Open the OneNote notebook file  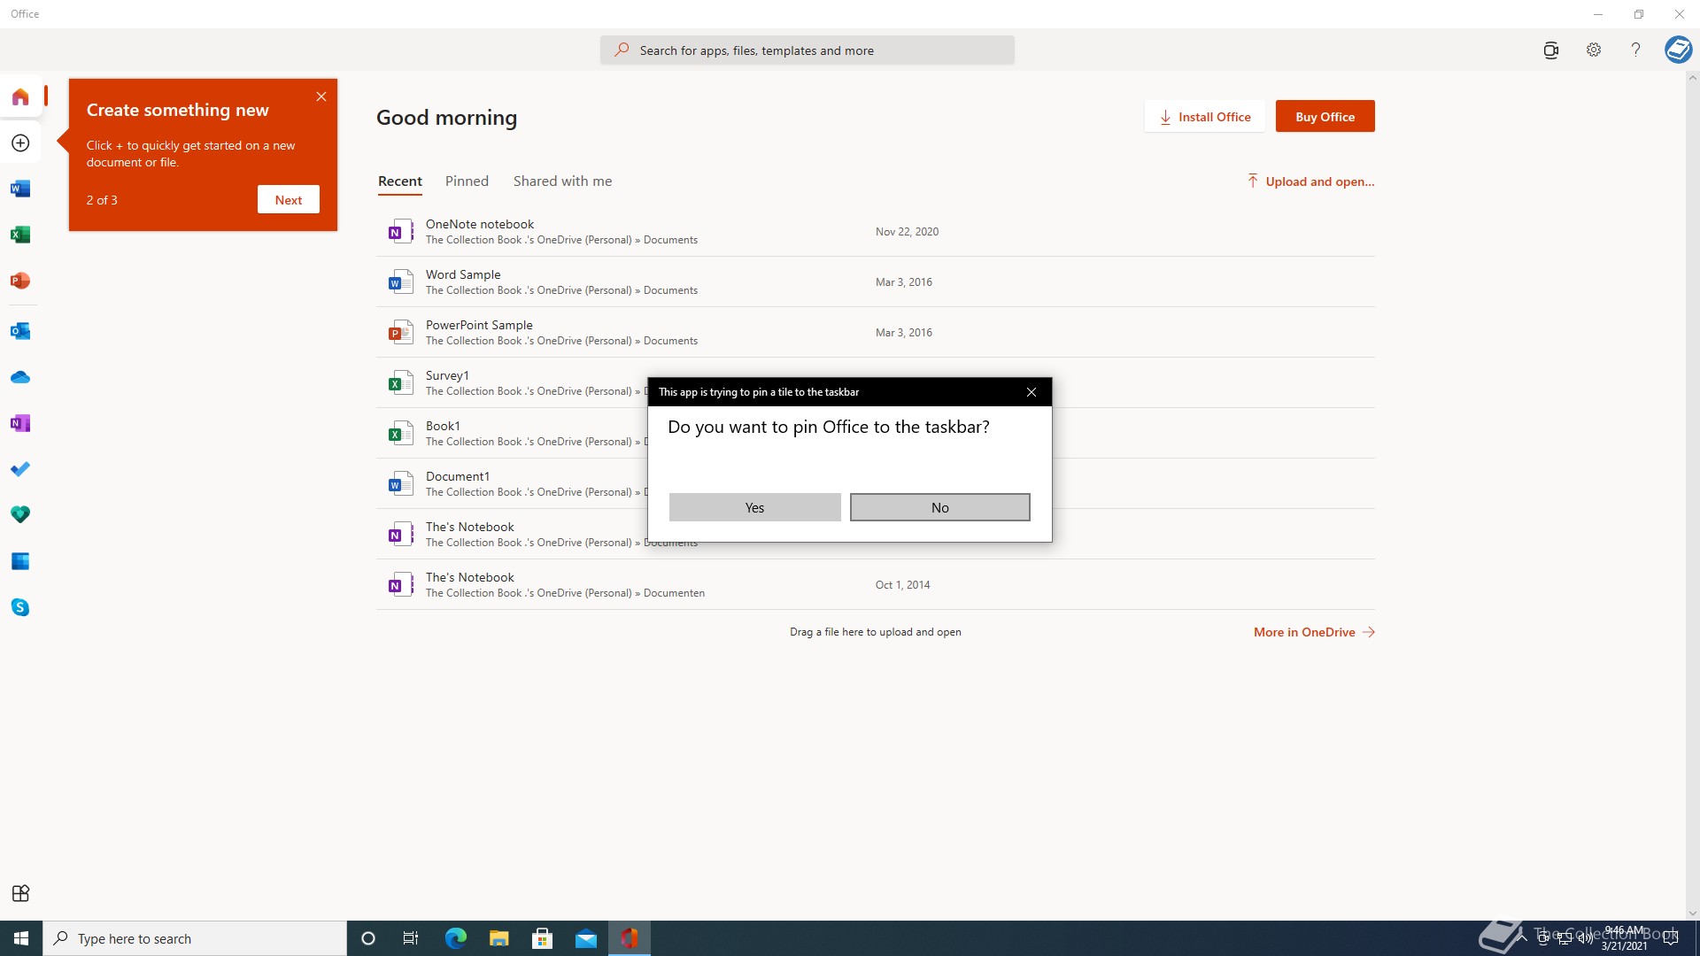coord(876,232)
